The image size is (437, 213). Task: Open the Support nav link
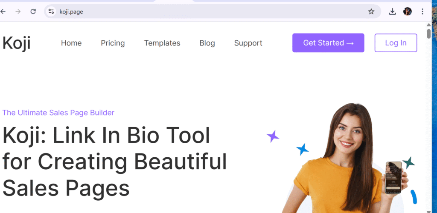pos(248,43)
